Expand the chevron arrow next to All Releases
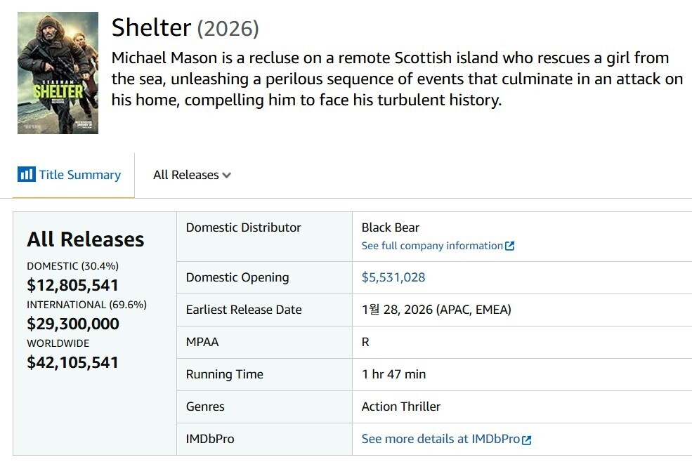This screenshot has height=462, width=692. coord(227,176)
